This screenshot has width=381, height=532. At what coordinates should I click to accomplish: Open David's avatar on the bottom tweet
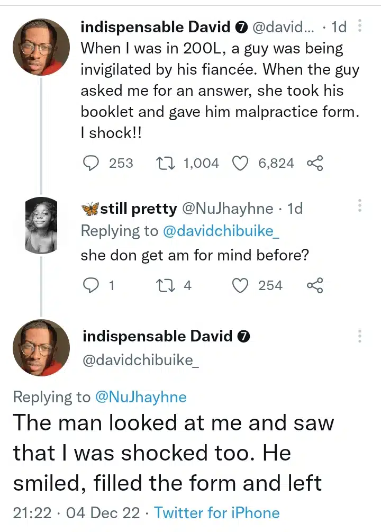(41, 347)
